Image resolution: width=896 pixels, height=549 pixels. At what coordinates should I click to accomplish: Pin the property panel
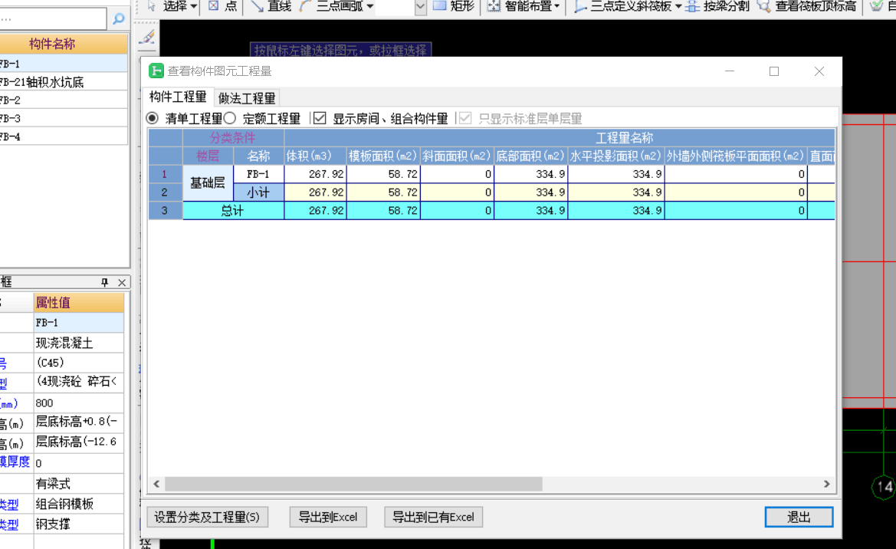click(104, 282)
